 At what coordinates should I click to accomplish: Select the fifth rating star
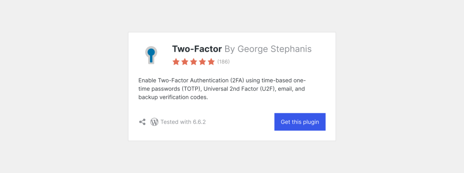pos(211,62)
